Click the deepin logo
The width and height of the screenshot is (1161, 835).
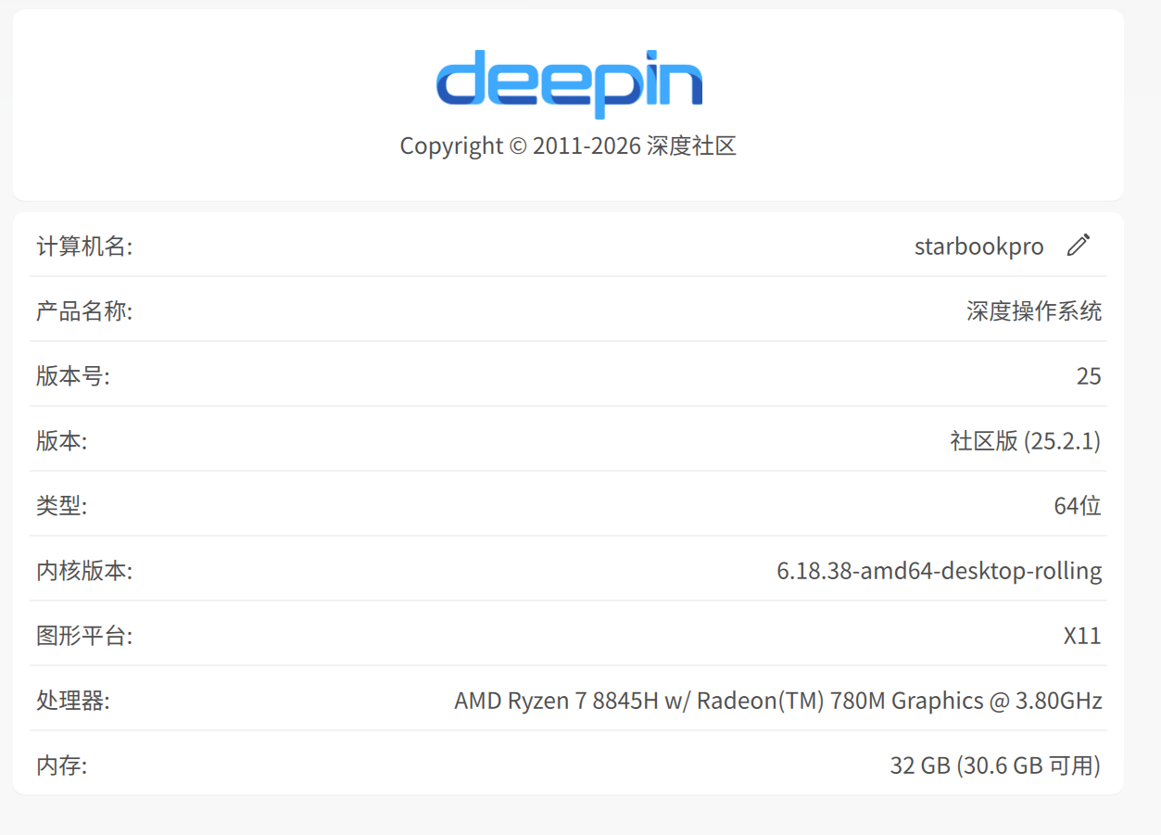point(569,84)
